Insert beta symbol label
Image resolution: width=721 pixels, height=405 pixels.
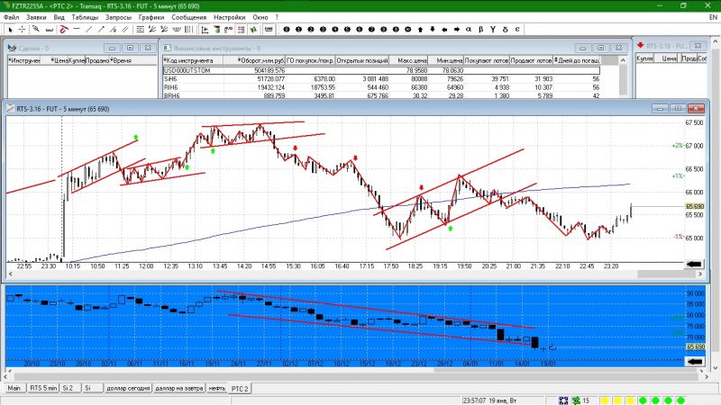pyautogui.click(x=481, y=30)
